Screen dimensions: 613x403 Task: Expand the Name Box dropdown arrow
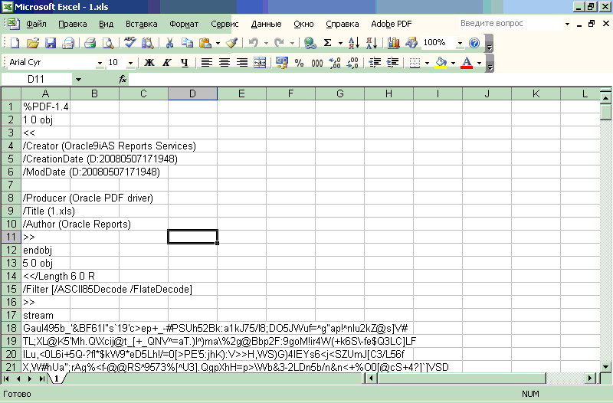[x=78, y=80]
